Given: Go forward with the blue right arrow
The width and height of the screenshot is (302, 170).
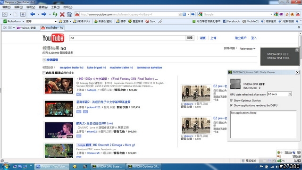Looking at the screenshot, I should [44, 14].
